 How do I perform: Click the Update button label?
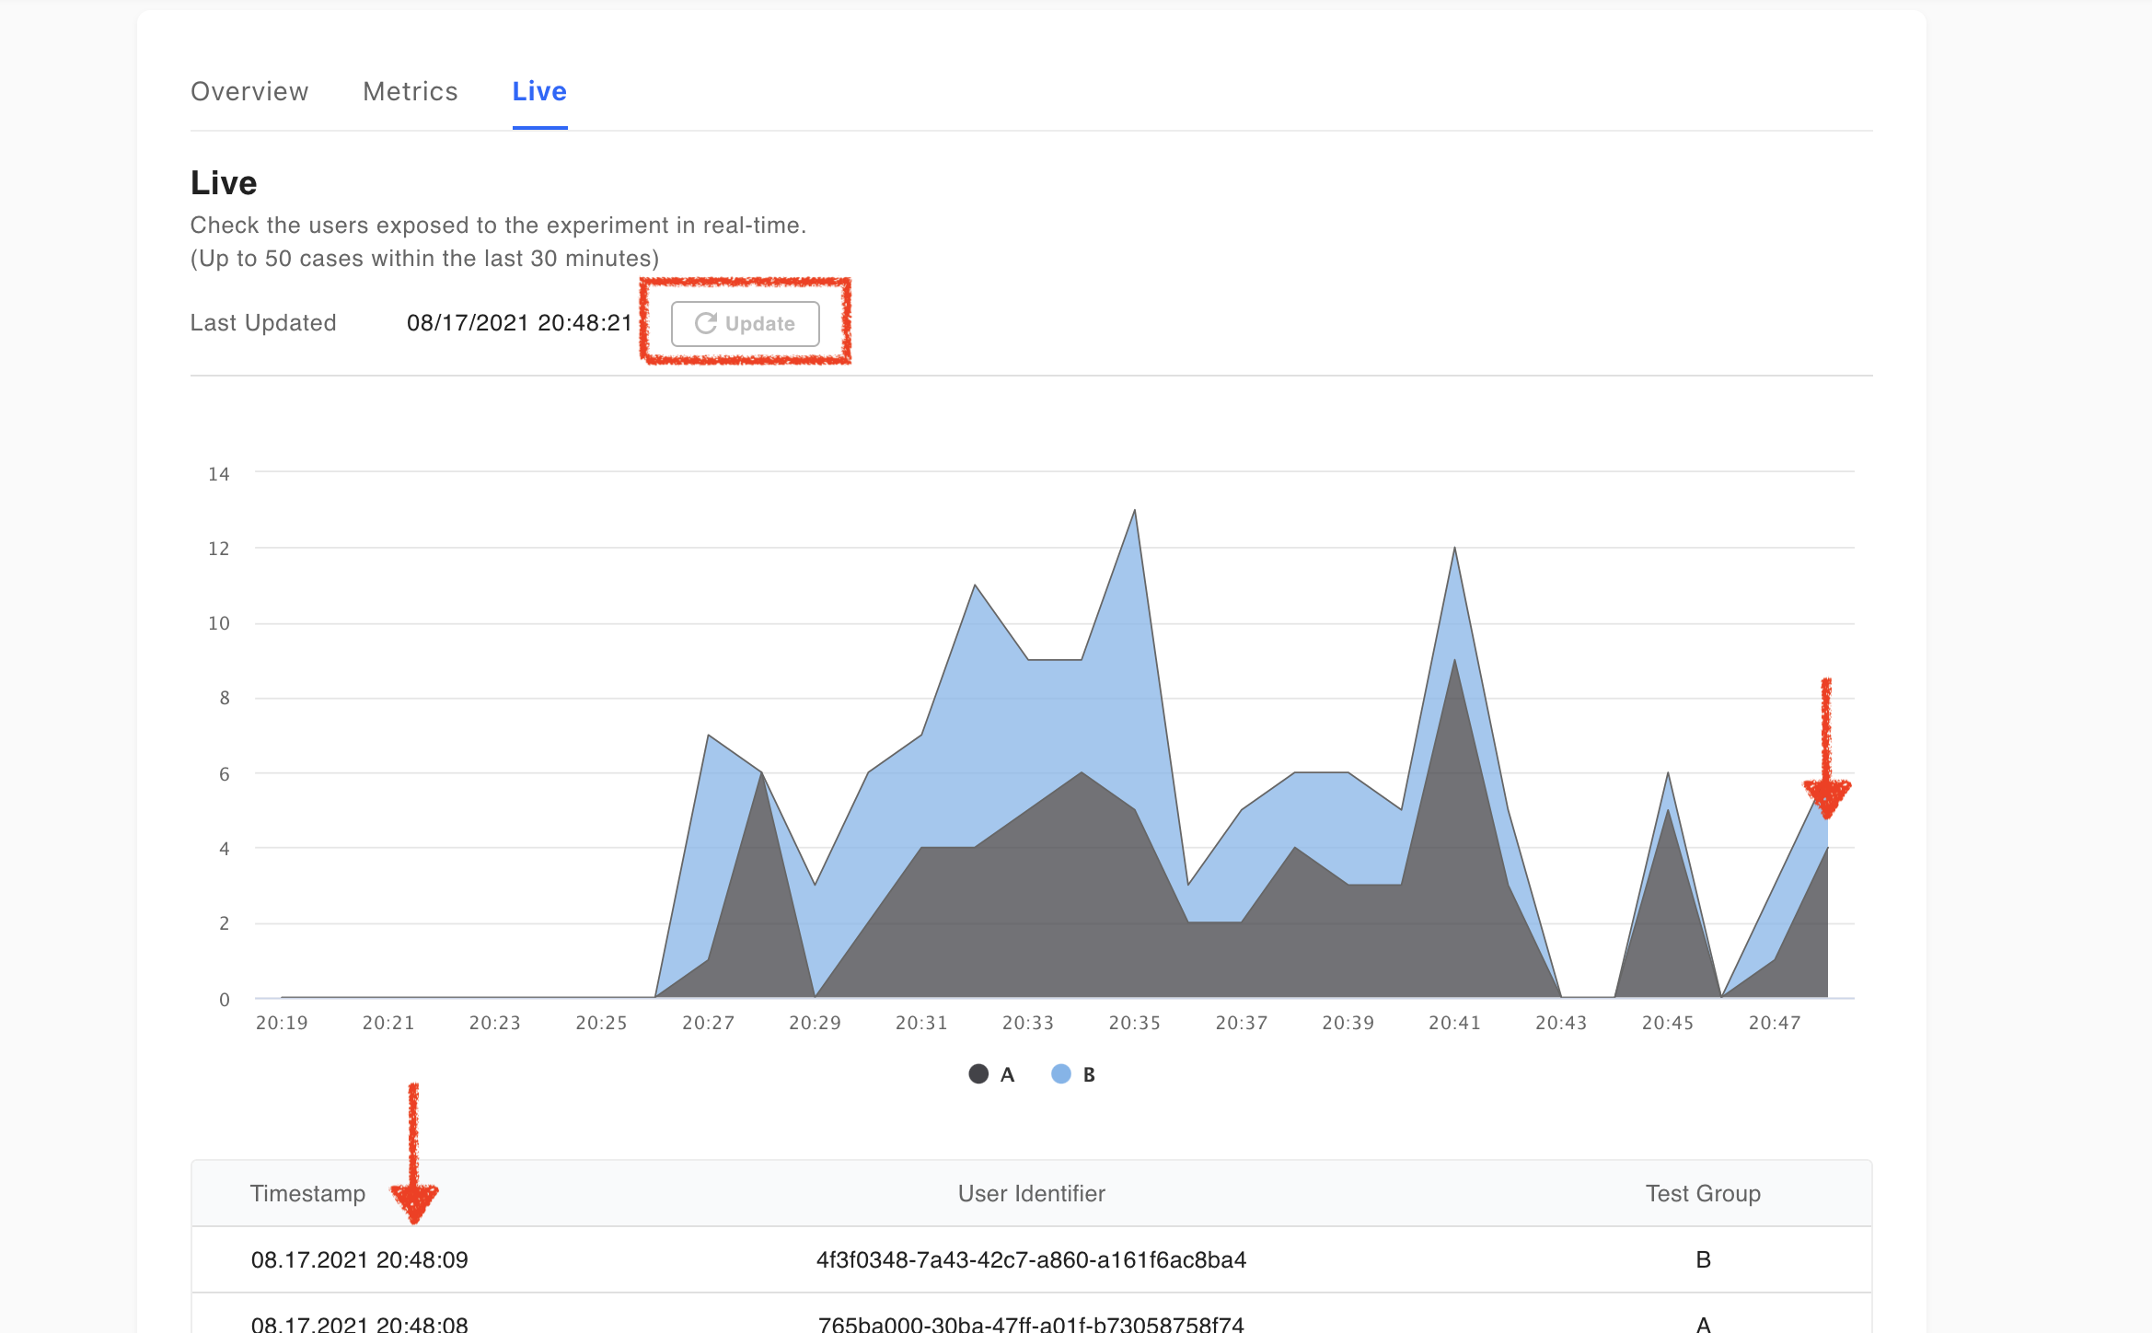click(759, 324)
